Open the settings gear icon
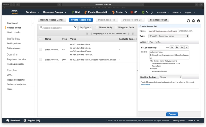Viewport: 206px width, 127px height. tap(193, 21)
